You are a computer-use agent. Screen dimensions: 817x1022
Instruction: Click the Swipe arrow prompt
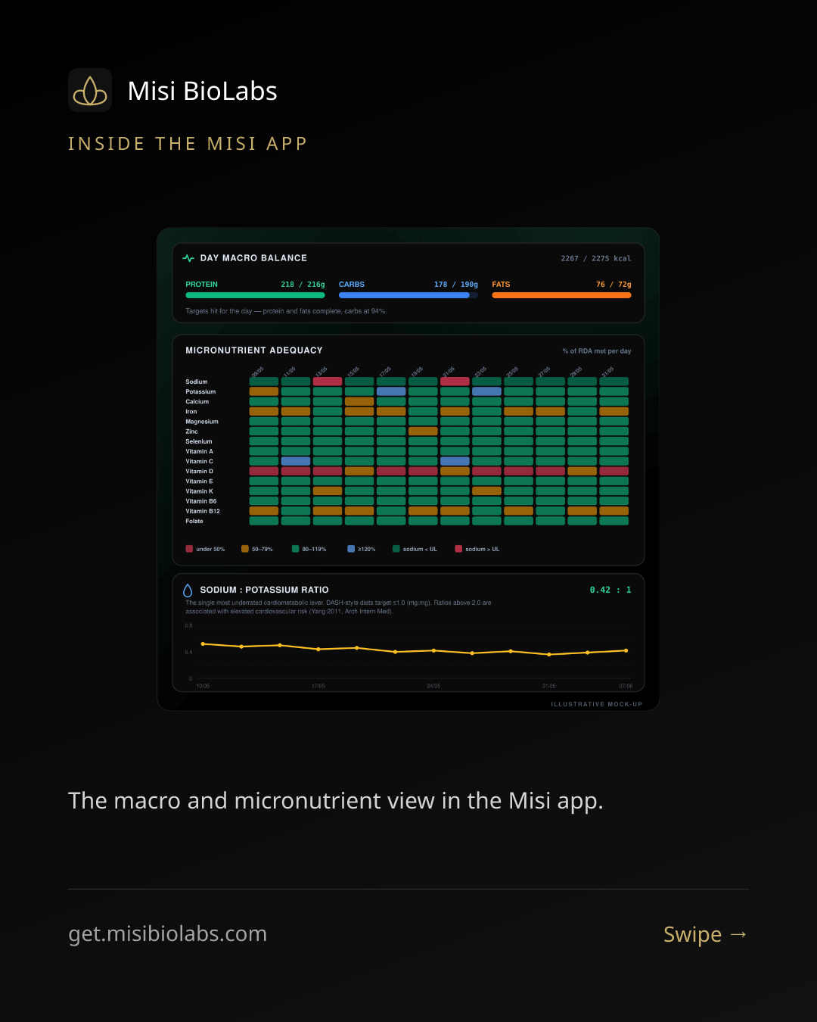[706, 934]
